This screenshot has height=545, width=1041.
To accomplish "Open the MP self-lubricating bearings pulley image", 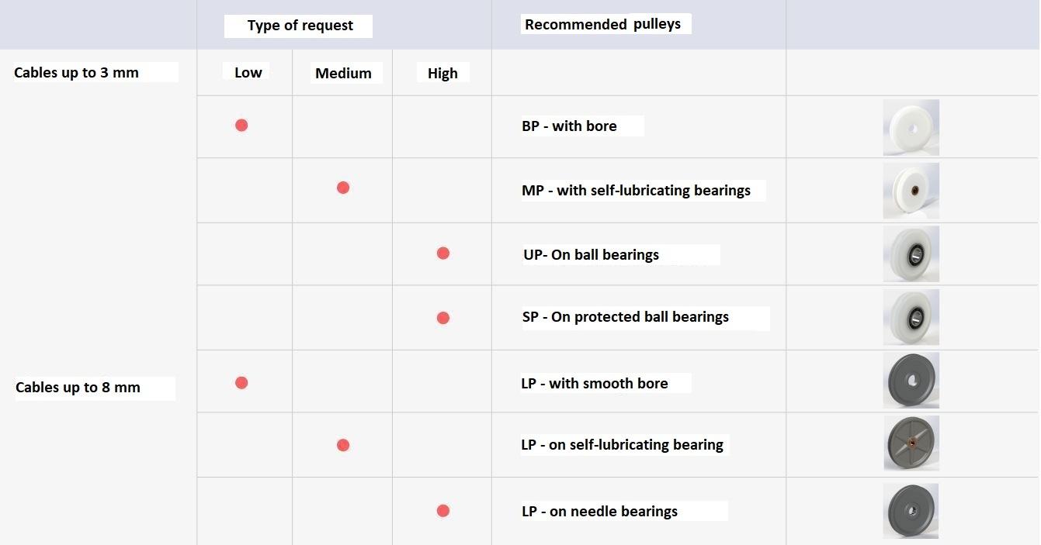I will point(911,191).
